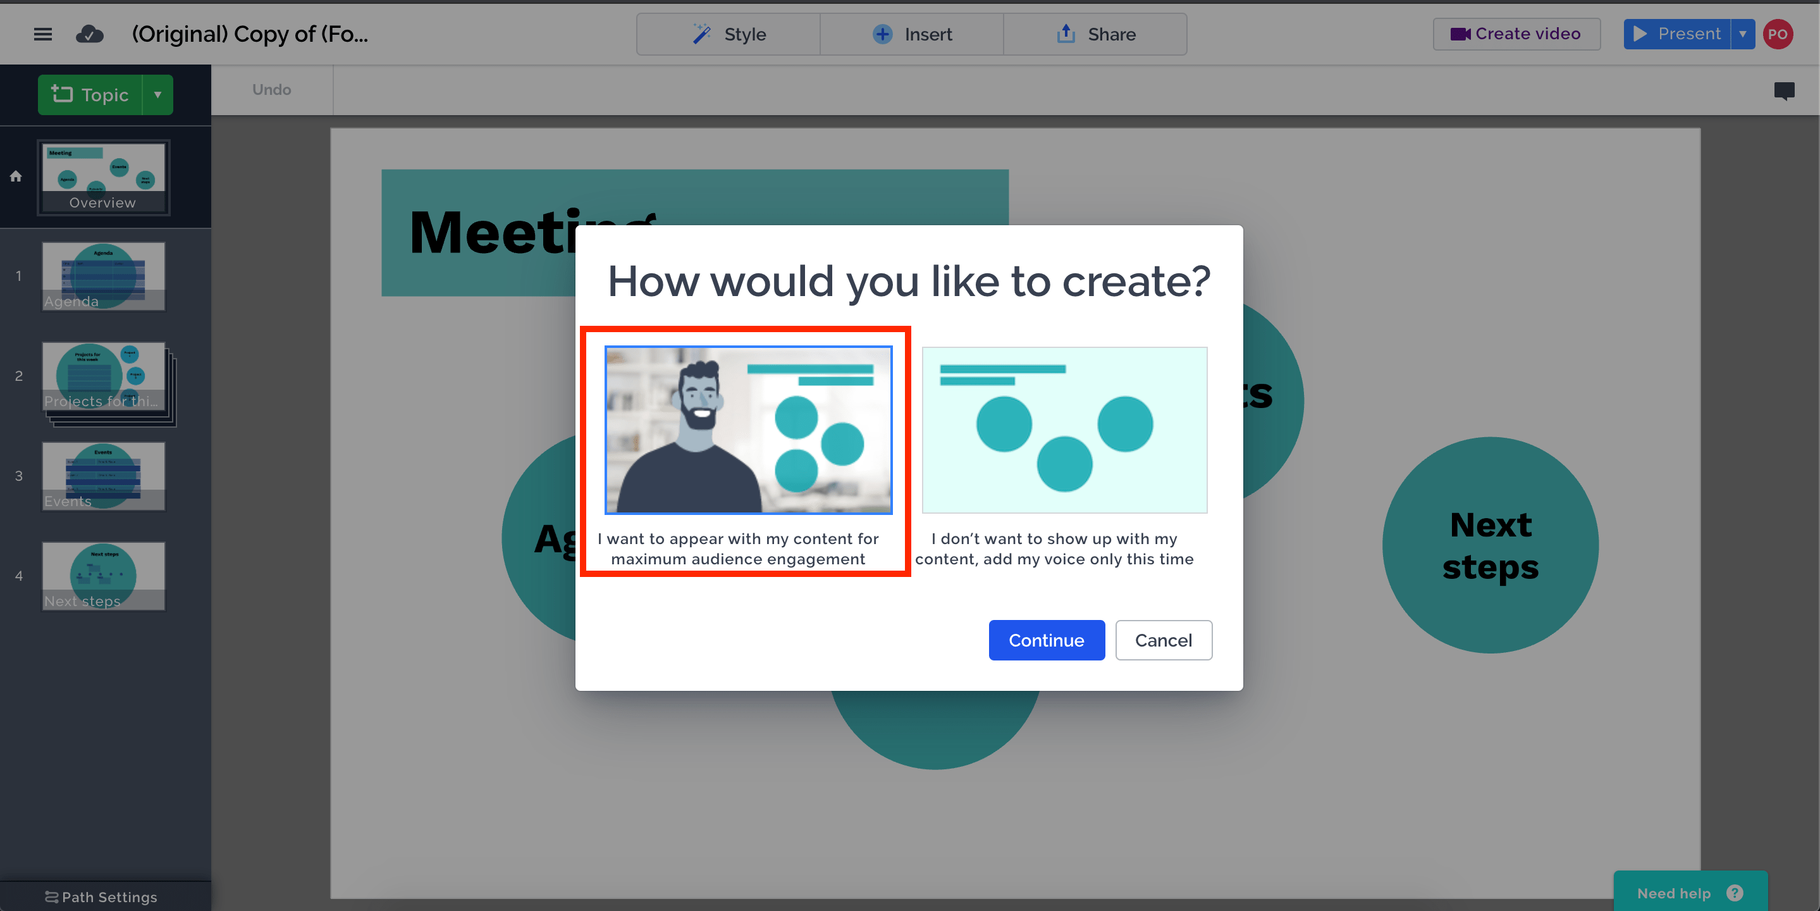Select the Agenda slide thumbnail
The image size is (1820, 911).
click(103, 276)
